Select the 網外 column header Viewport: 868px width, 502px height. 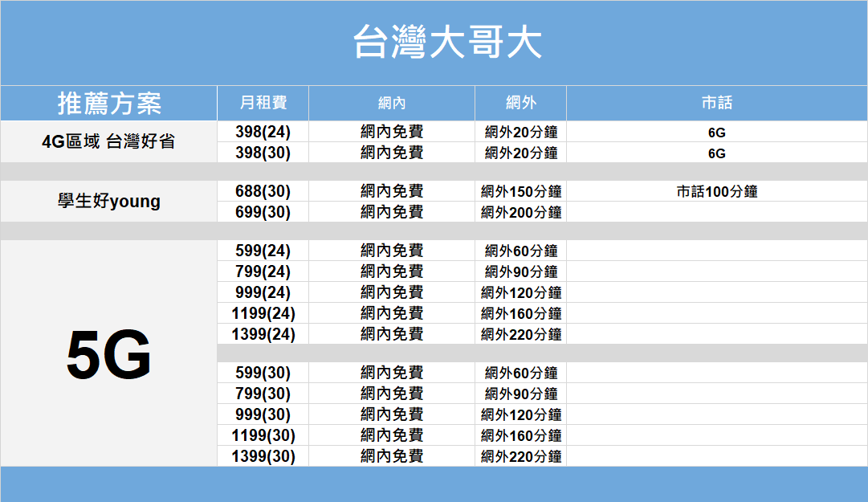tap(520, 104)
